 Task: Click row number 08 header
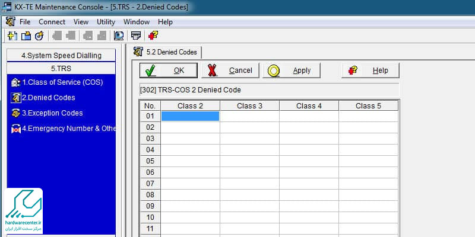click(x=150, y=195)
